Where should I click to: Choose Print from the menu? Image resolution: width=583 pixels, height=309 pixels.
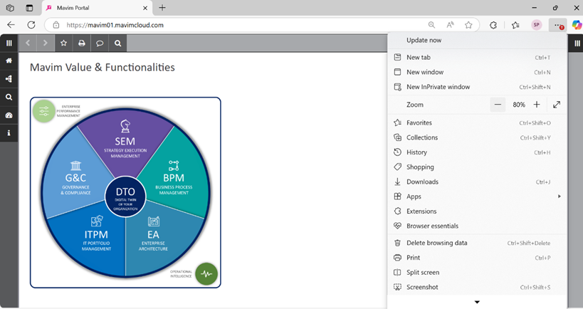point(478,258)
